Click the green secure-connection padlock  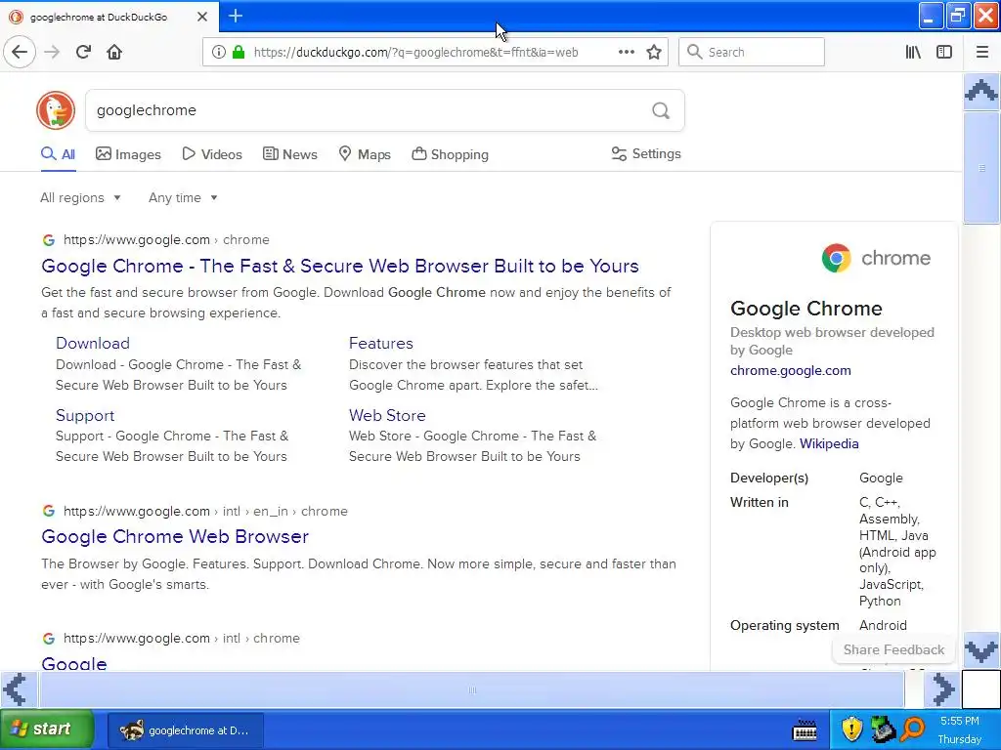click(239, 52)
